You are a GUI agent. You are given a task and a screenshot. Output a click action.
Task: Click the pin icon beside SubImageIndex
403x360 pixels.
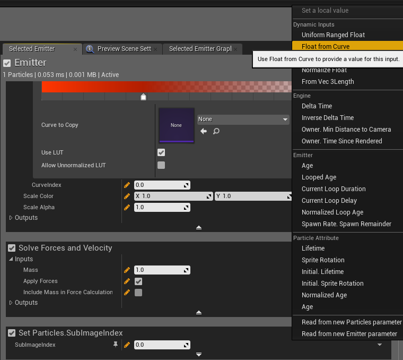pyautogui.click(x=116, y=344)
